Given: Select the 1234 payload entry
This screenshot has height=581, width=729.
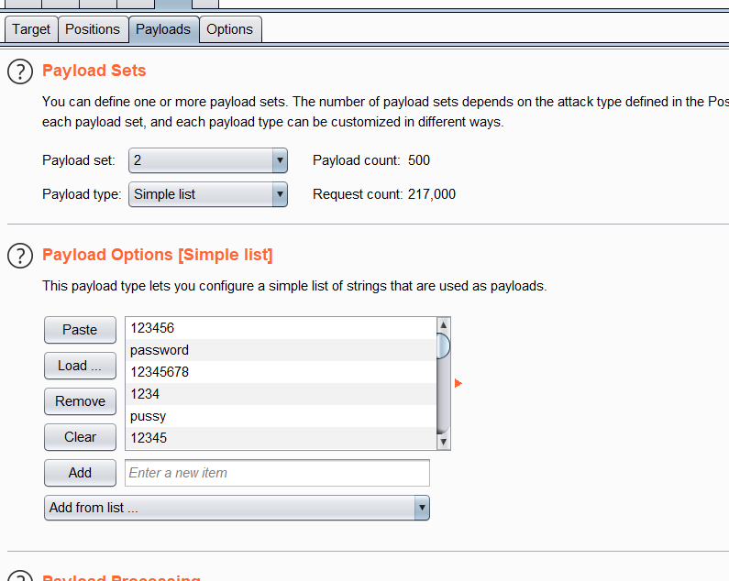Looking at the screenshot, I should [x=282, y=394].
